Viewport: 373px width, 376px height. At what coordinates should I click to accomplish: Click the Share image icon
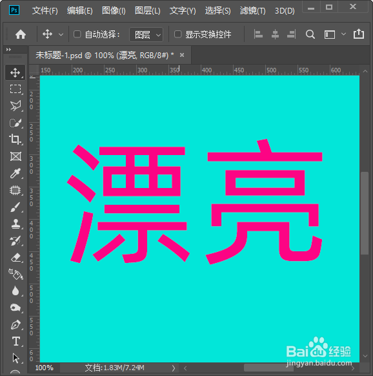tap(359, 34)
